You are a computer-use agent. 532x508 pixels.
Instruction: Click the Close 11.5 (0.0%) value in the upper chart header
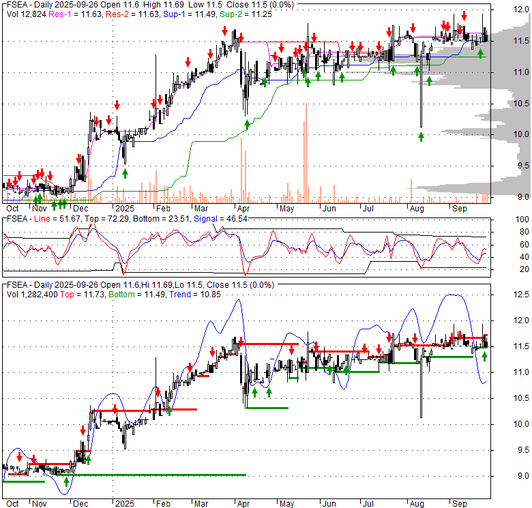tap(261, 5)
